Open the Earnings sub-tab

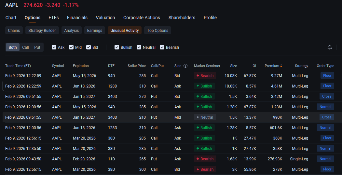click(x=95, y=31)
